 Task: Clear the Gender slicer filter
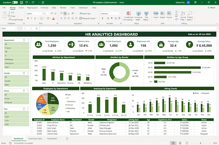pyautogui.click(x=28, y=73)
